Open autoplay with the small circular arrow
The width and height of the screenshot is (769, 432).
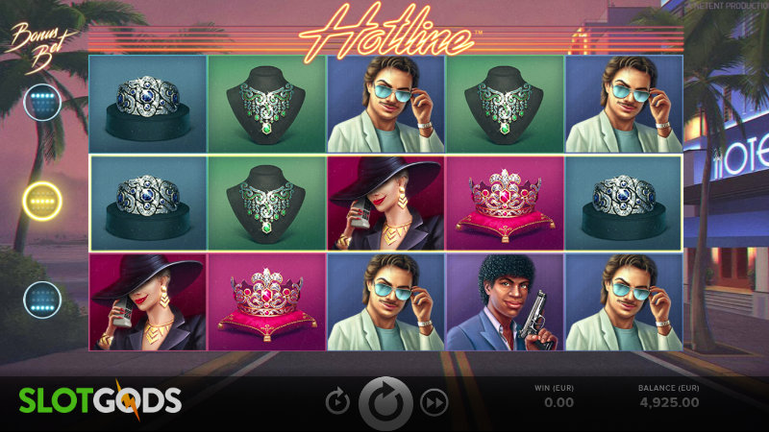click(x=337, y=402)
